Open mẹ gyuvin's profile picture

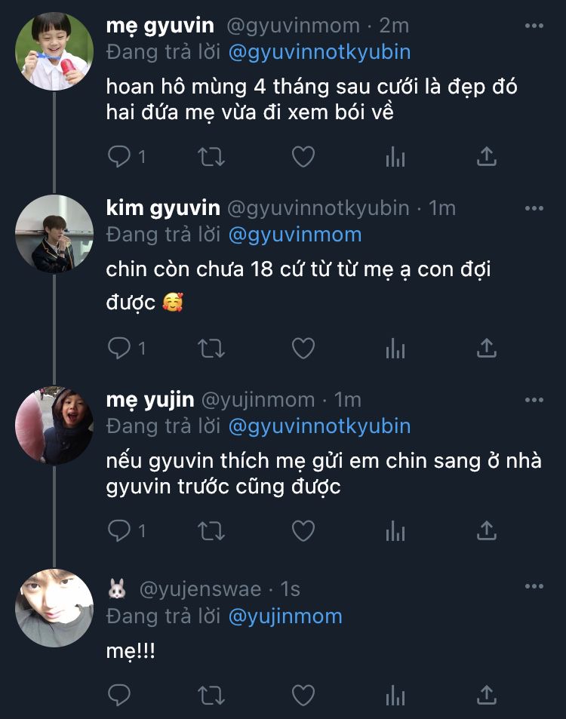pyautogui.click(x=54, y=51)
